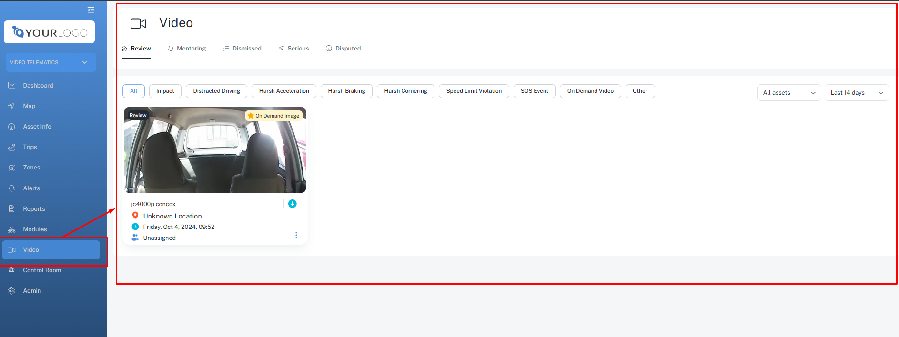Open the Admin label
Viewport: 899px width, 337px height.
(32, 291)
